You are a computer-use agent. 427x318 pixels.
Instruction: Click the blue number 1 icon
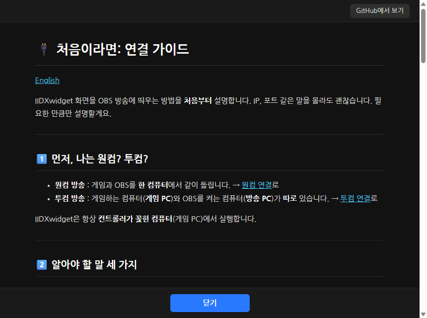[42, 159]
